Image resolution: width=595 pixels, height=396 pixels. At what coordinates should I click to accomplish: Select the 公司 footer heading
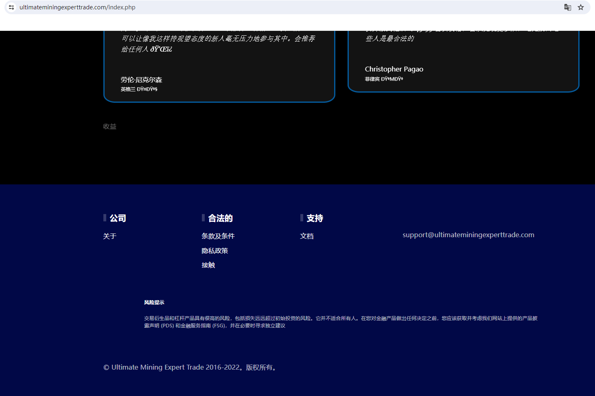tap(118, 219)
